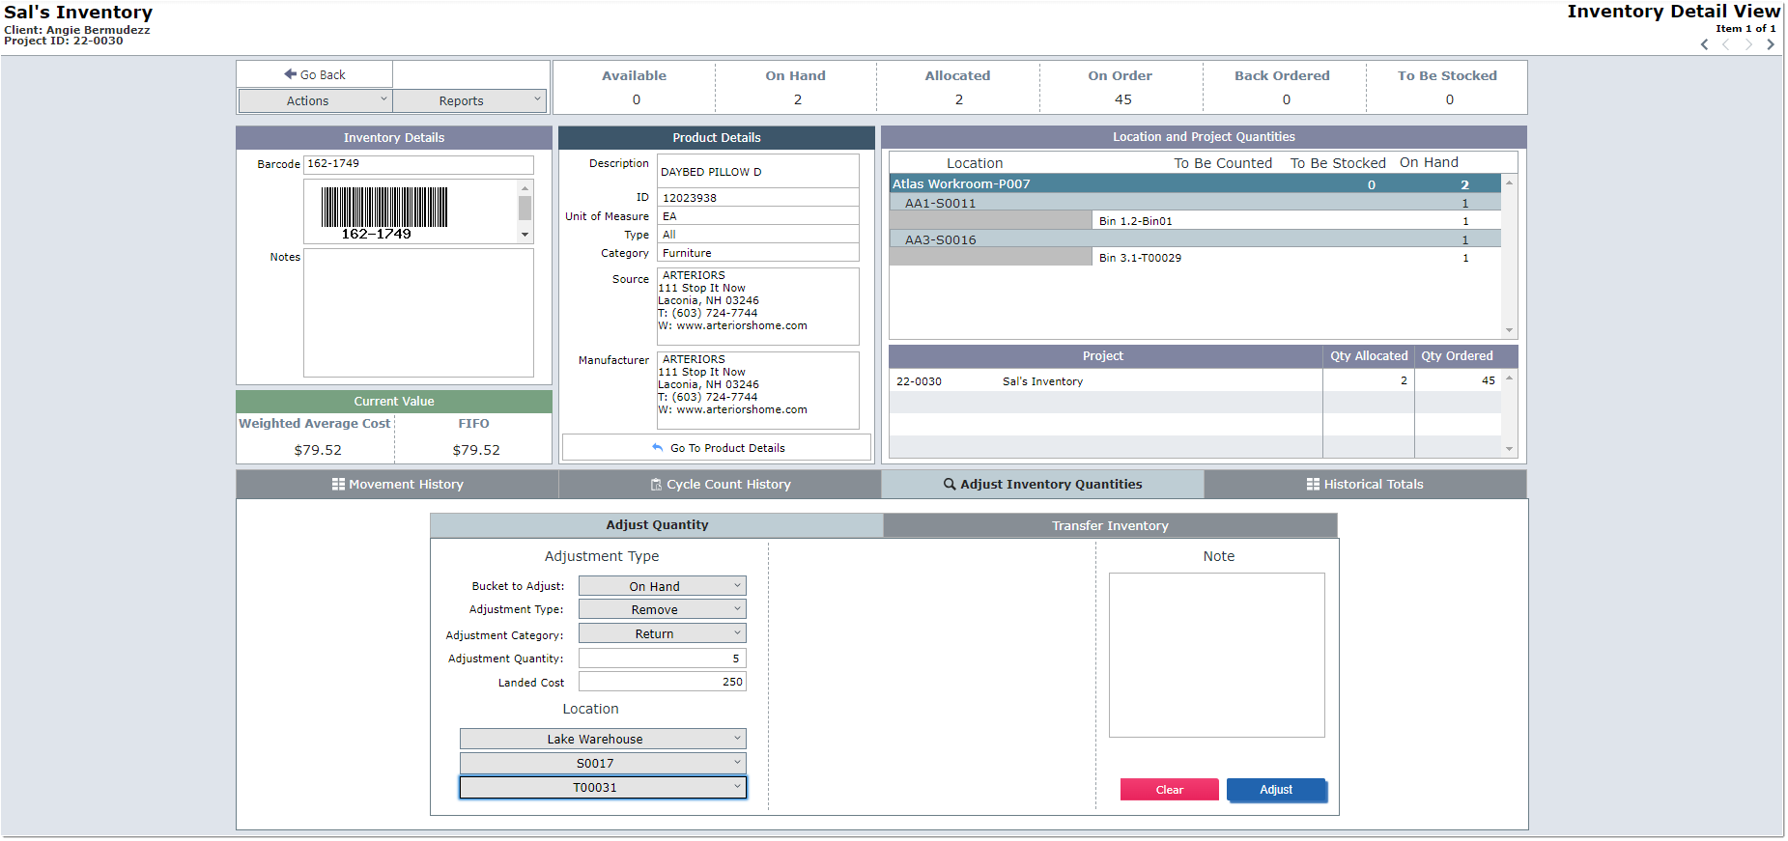Select Bin 3.1-T00029 row
The height and width of the screenshot is (841, 1788).
pos(1296,258)
